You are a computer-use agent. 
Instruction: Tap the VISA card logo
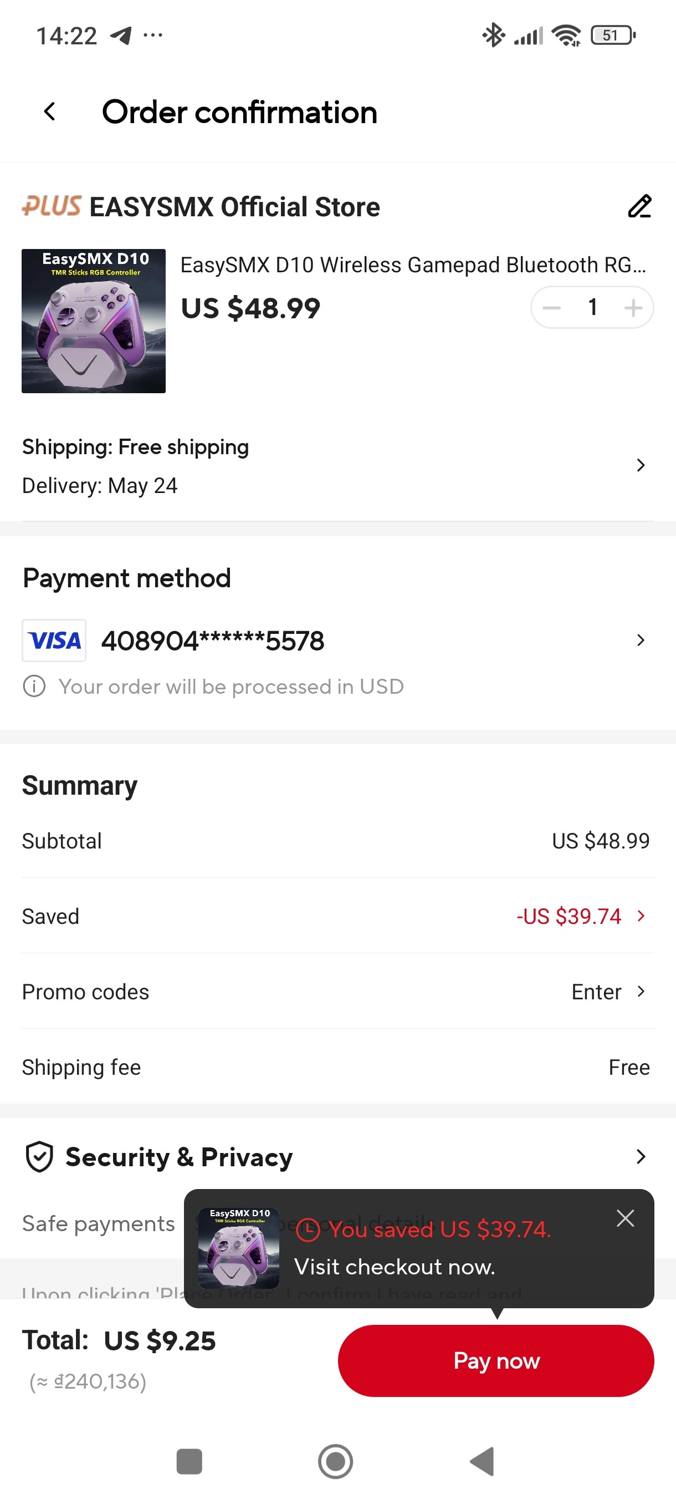(x=54, y=641)
